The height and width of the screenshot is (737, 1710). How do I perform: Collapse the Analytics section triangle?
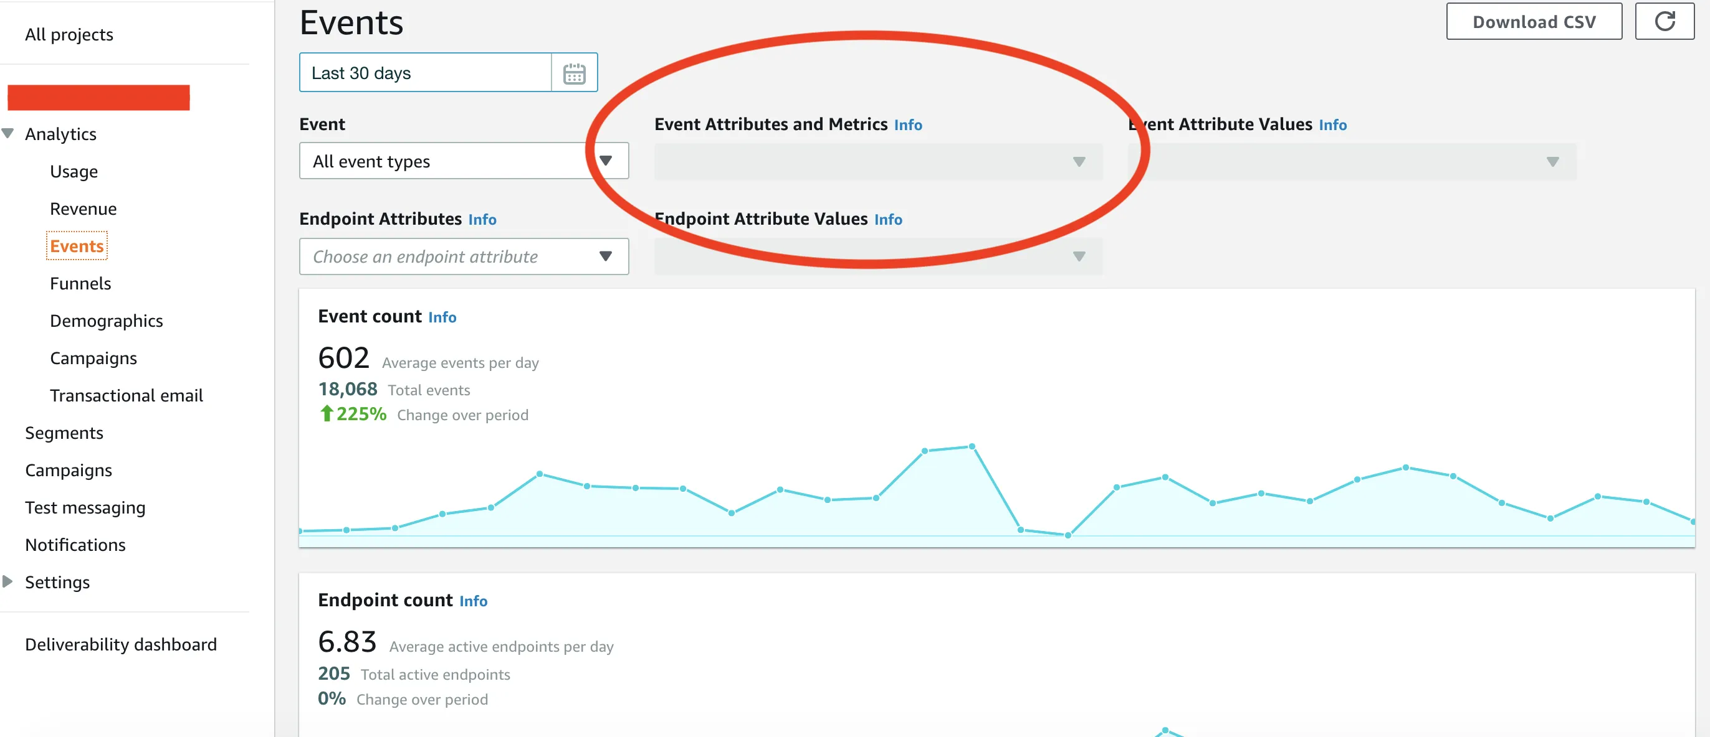click(8, 133)
